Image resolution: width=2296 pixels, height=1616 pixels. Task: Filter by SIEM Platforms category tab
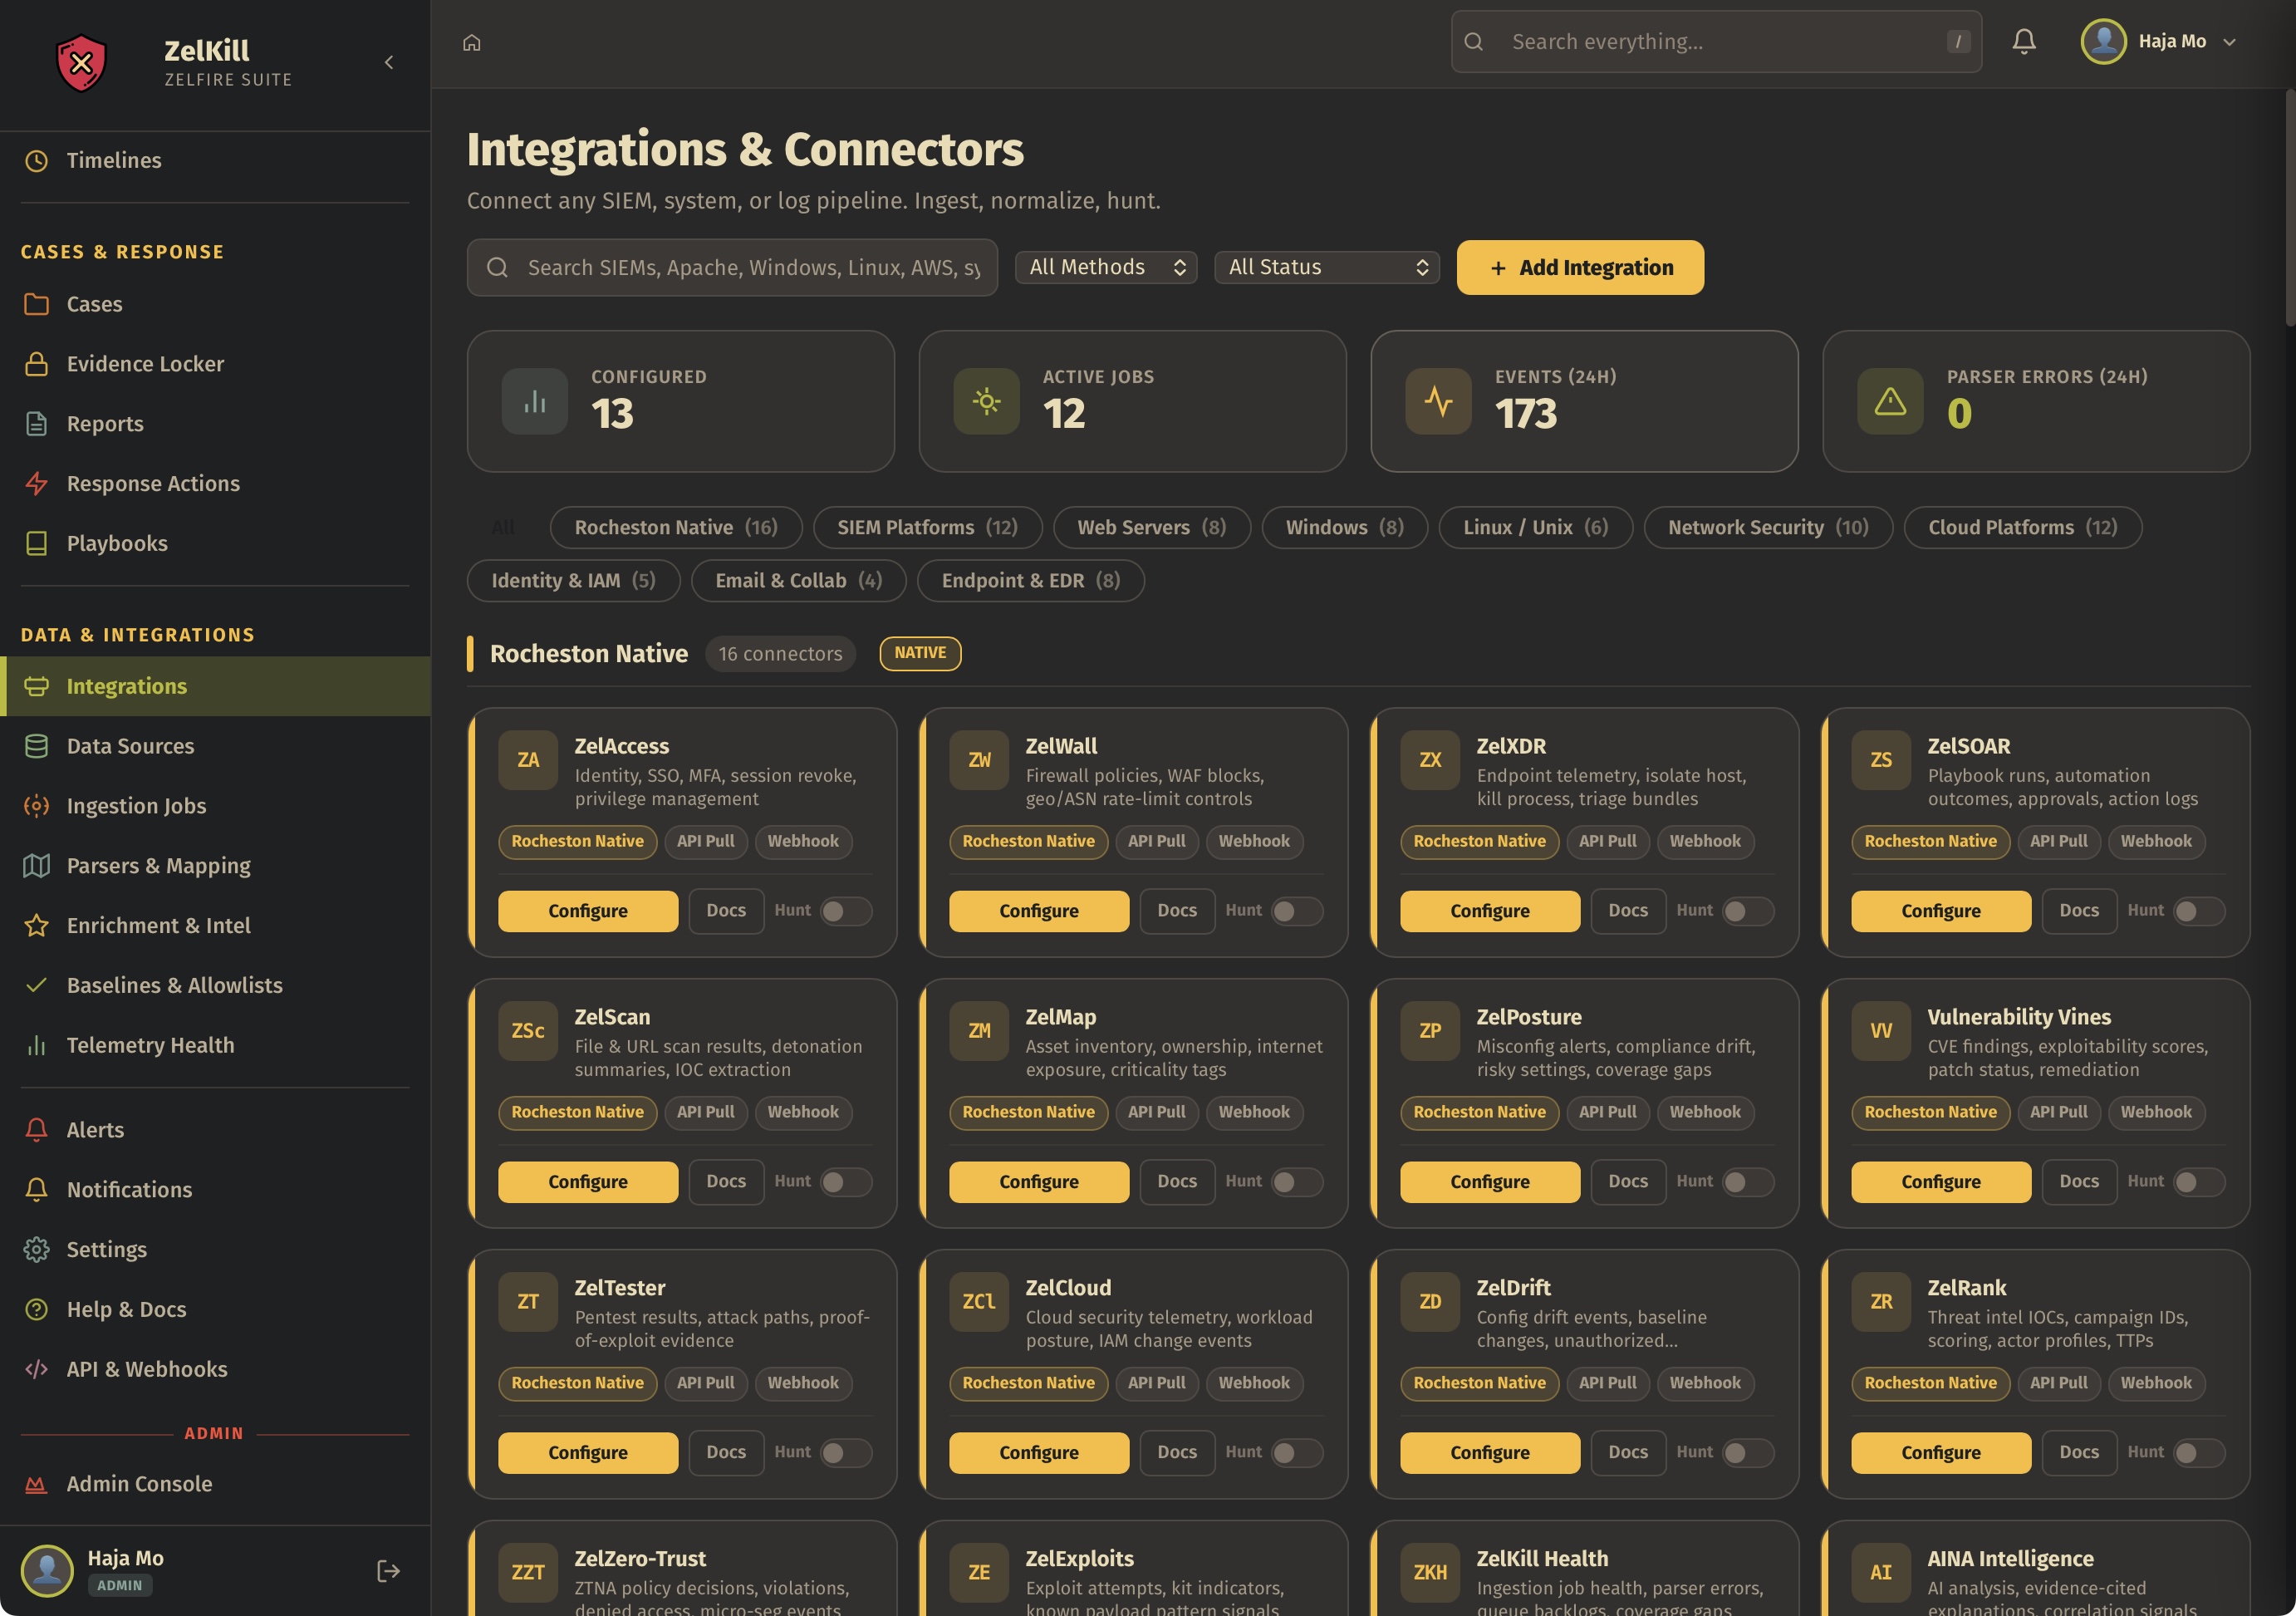(927, 527)
